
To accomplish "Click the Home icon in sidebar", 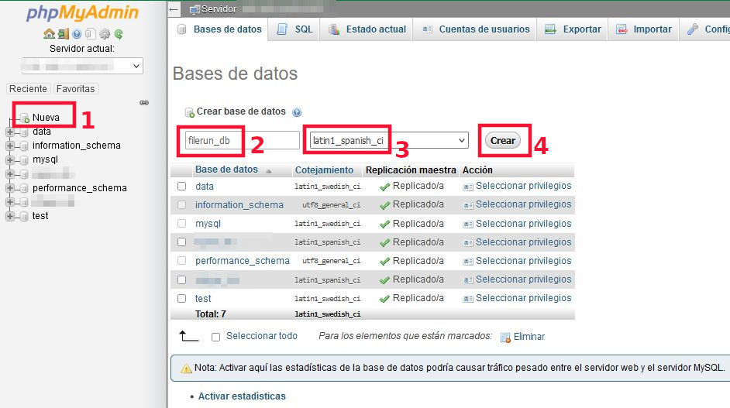I will (x=49, y=34).
